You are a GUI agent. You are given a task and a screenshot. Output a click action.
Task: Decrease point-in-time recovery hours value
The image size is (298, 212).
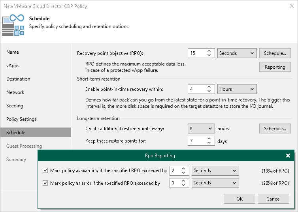click(209, 91)
